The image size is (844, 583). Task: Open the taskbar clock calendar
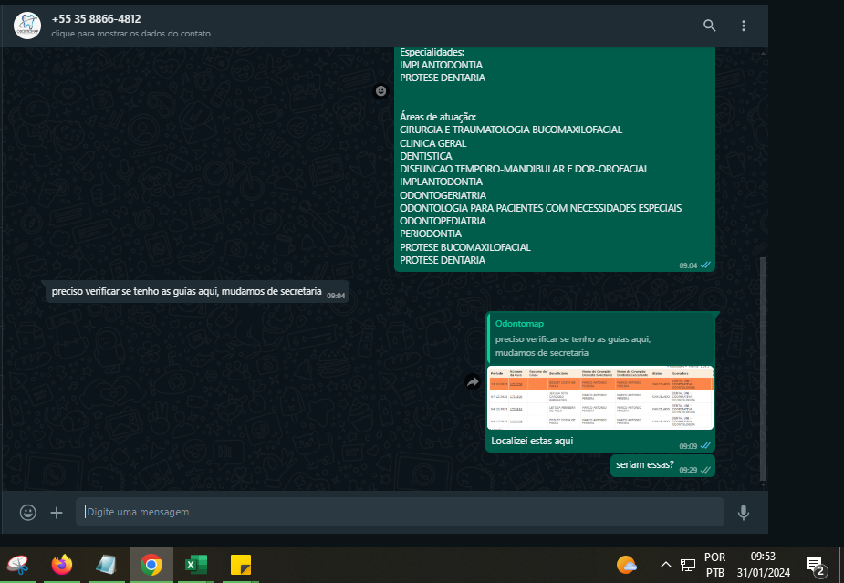coord(763,565)
